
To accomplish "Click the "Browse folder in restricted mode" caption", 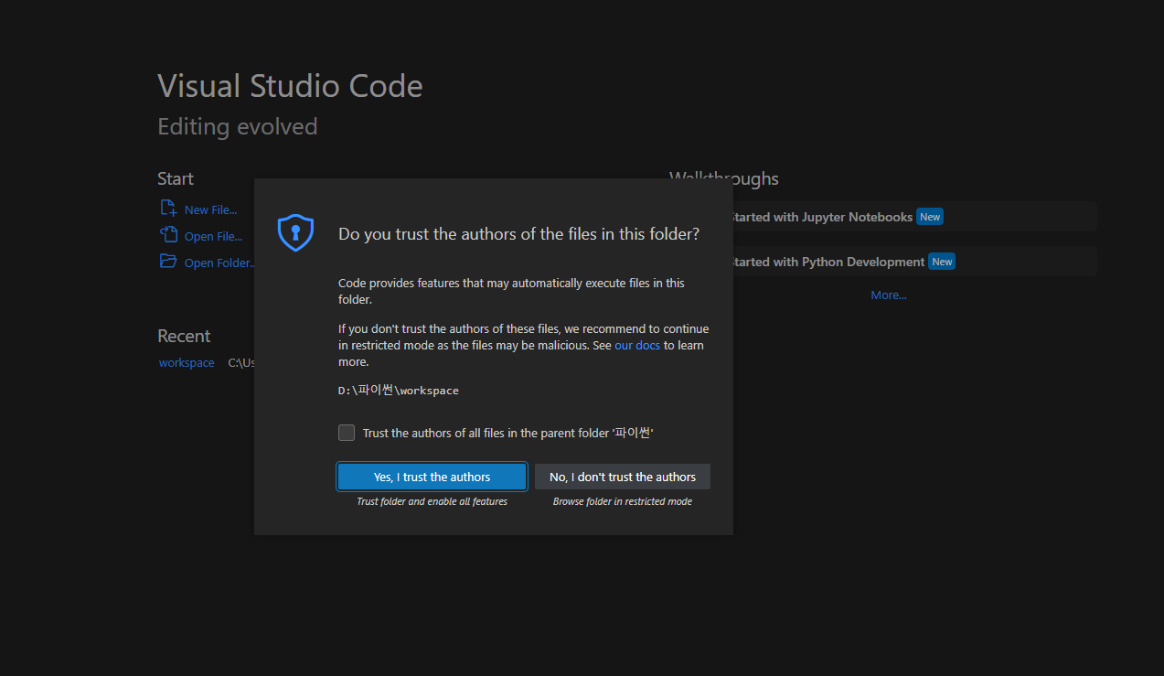I will [x=623, y=501].
